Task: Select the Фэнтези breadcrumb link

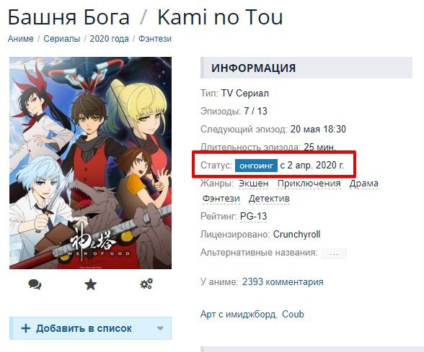Action: click(x=155, y=39)
